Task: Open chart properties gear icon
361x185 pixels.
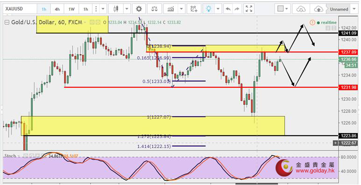Action: (x=139, y=9)
